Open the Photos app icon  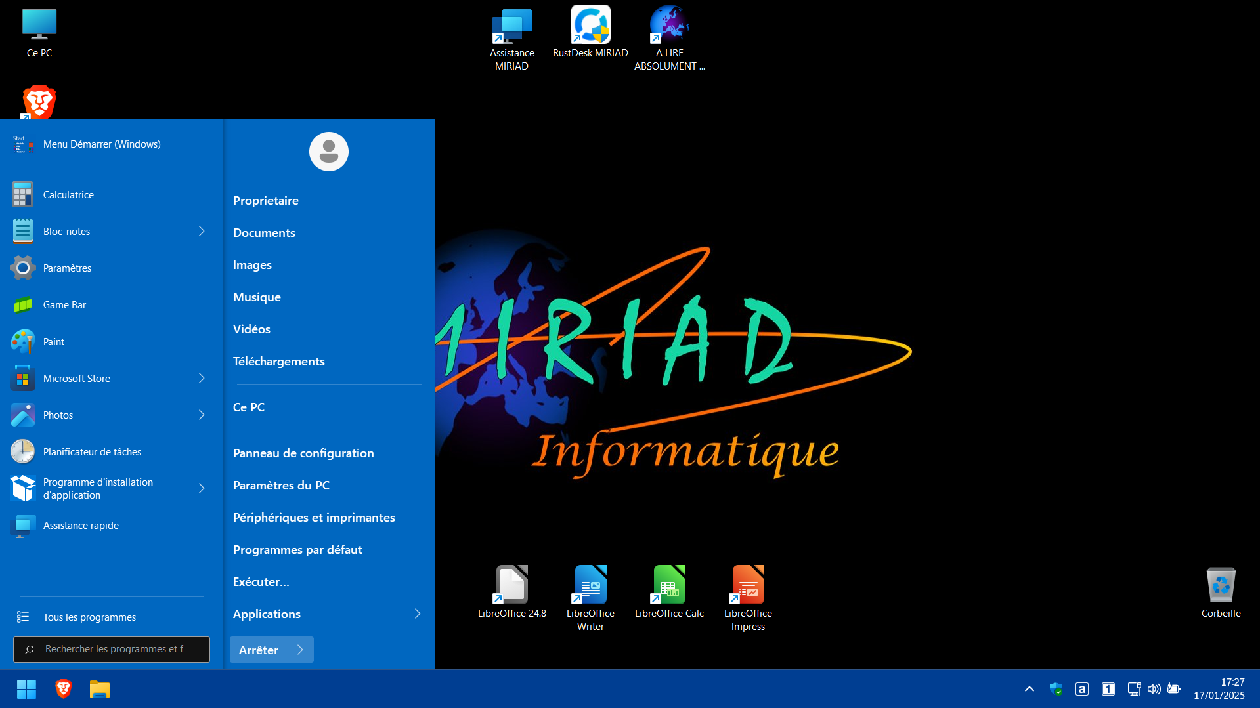click(22, 415)
